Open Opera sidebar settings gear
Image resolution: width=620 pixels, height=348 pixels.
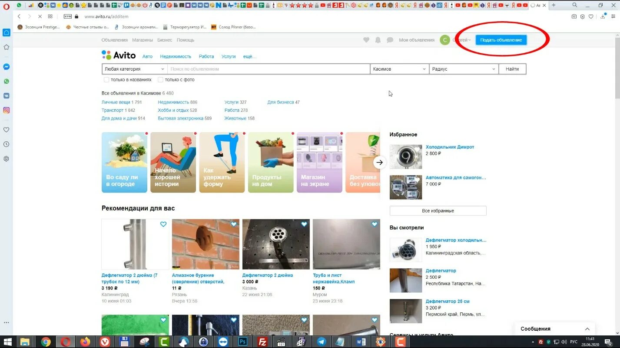click(x=6, y=159)
